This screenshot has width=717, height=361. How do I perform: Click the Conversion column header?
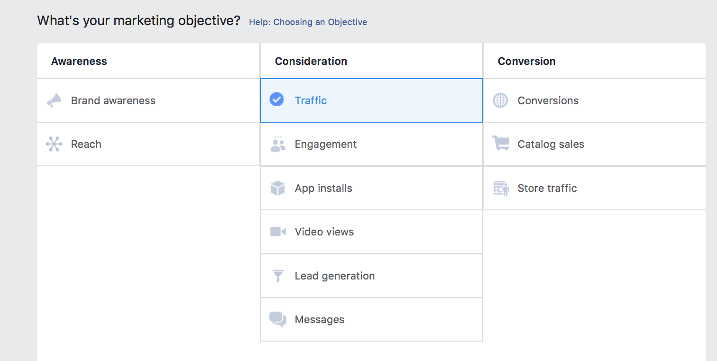(526, 61)
